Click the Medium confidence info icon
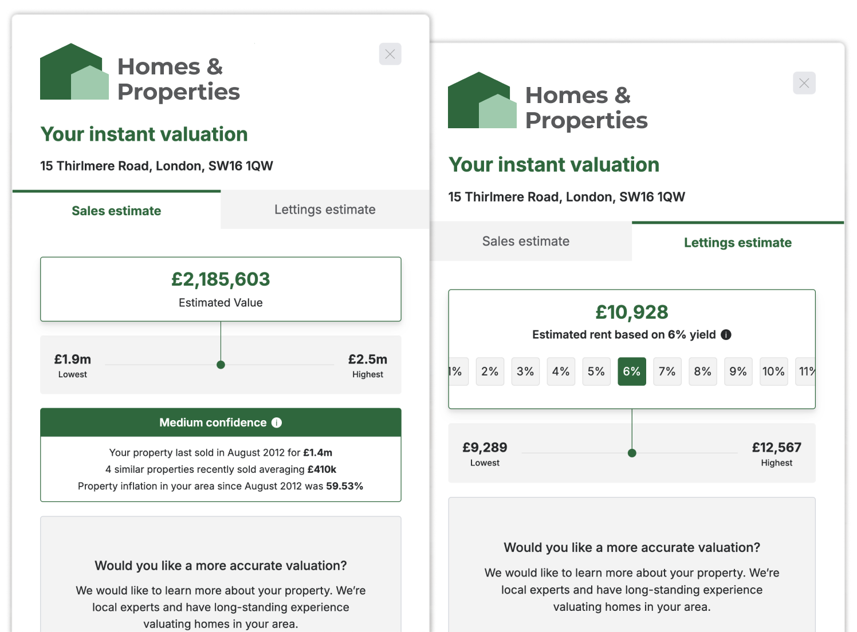The image size is (857, 632). click(x=277, y=422)
